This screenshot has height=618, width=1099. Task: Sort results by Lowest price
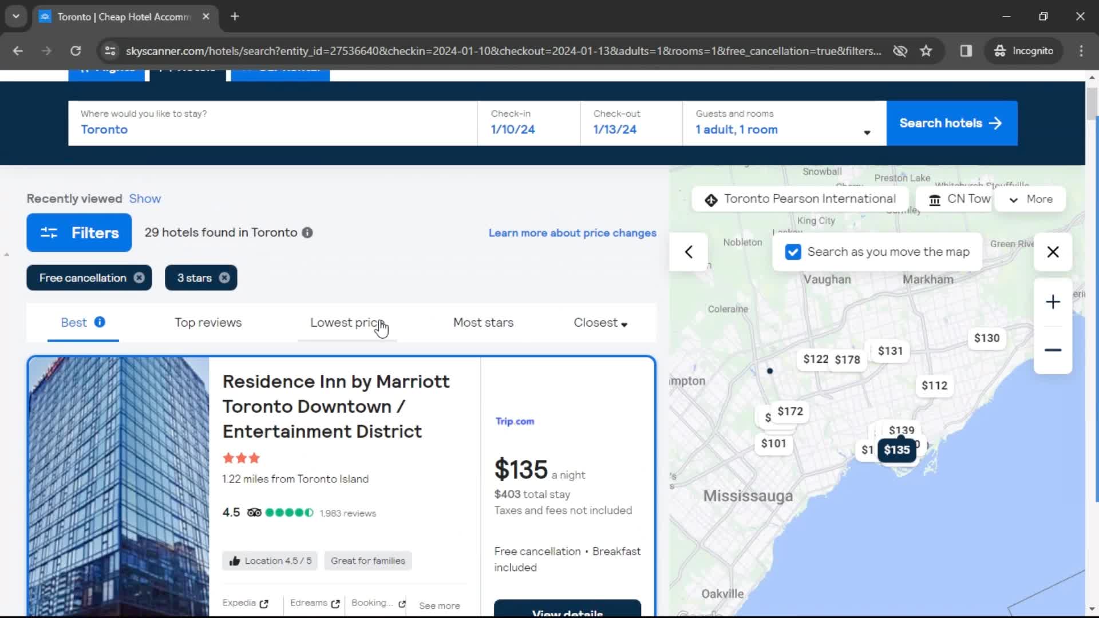tap(346, 322)
